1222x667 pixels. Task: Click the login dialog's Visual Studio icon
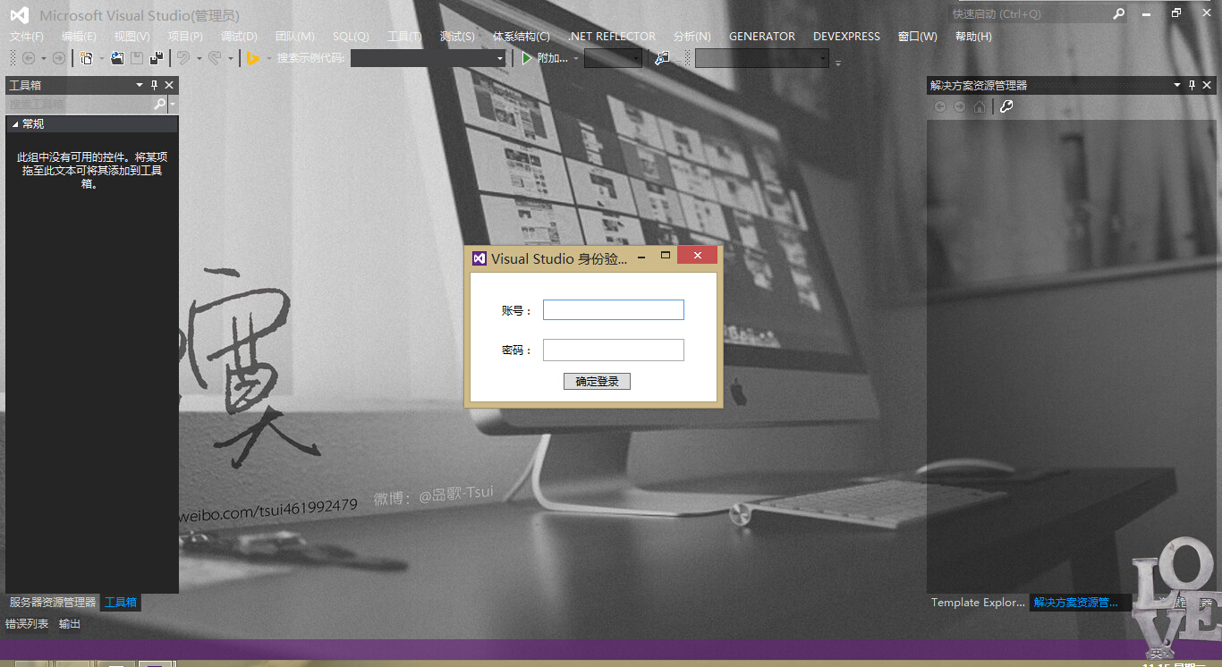(479, 258)
